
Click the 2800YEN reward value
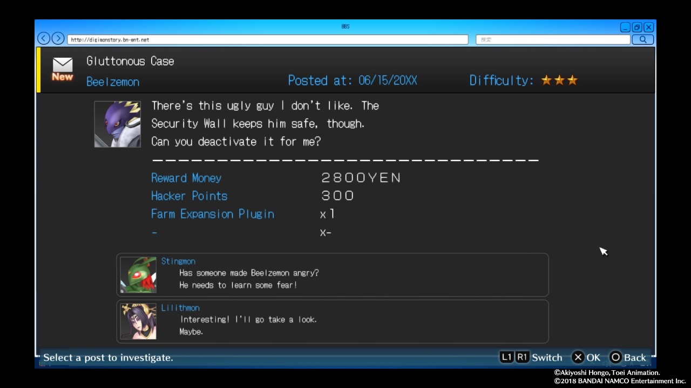pyautogui.click(x=361, y=178)
